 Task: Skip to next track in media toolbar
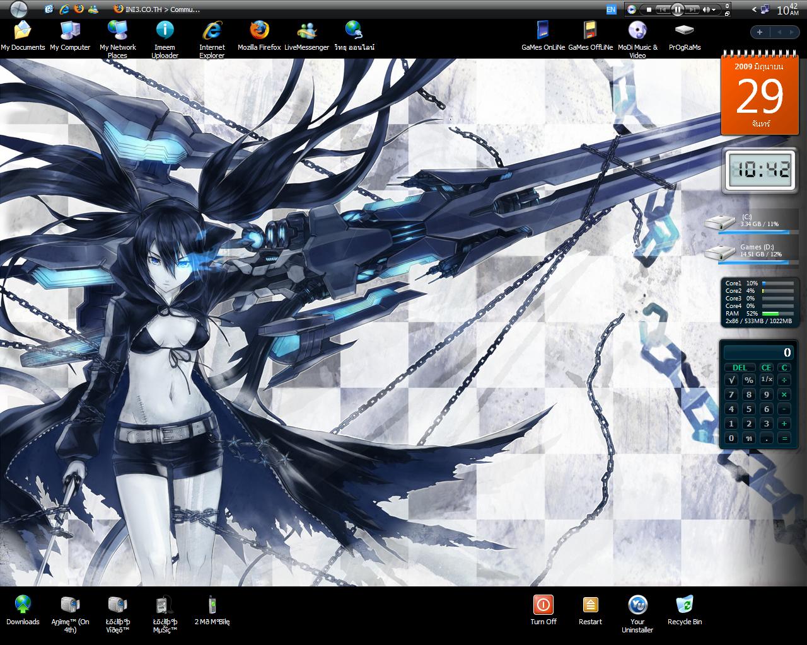pyautogui.click(x=692, y=9)
